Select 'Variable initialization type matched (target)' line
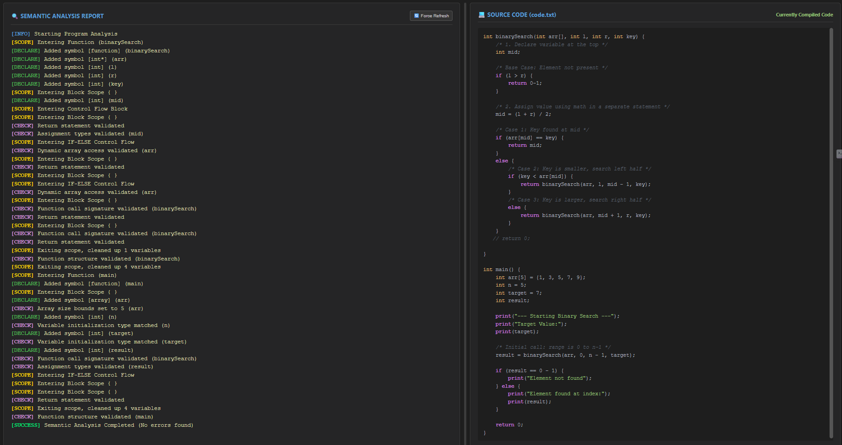 pos(99,342)
